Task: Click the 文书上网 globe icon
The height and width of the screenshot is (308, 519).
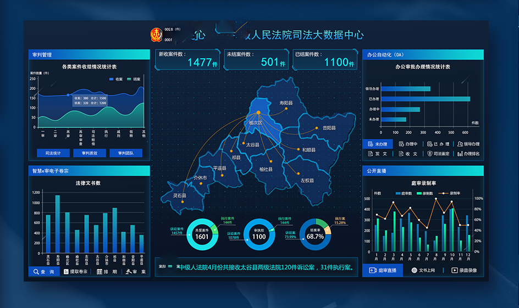Action: point(414,270)
